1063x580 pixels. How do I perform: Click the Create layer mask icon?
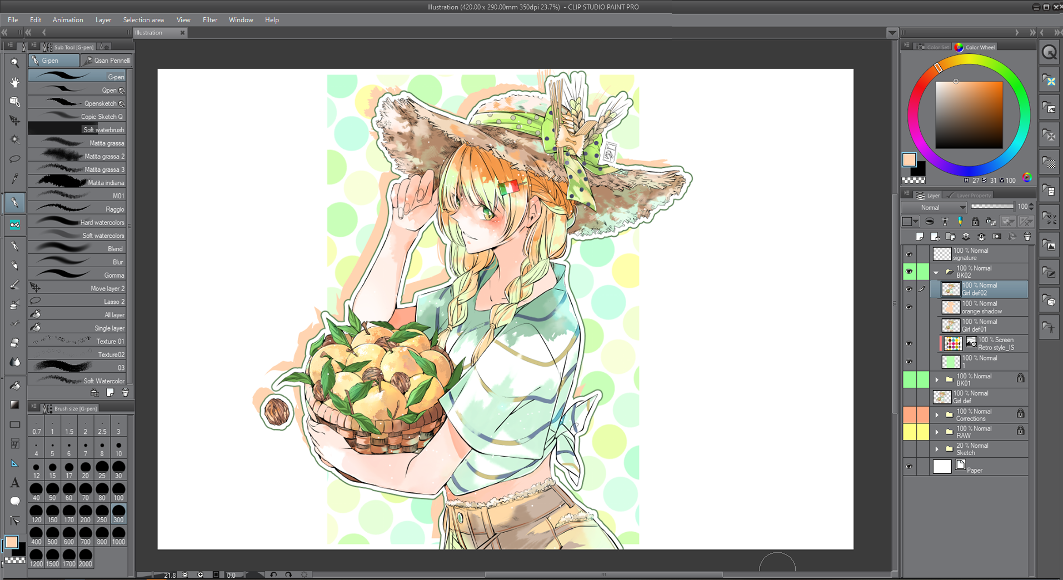coord(997,237)
